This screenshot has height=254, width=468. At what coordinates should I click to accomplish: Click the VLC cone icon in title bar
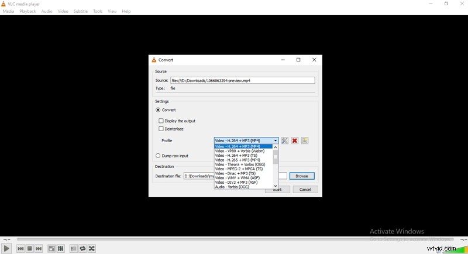(4, 4)
